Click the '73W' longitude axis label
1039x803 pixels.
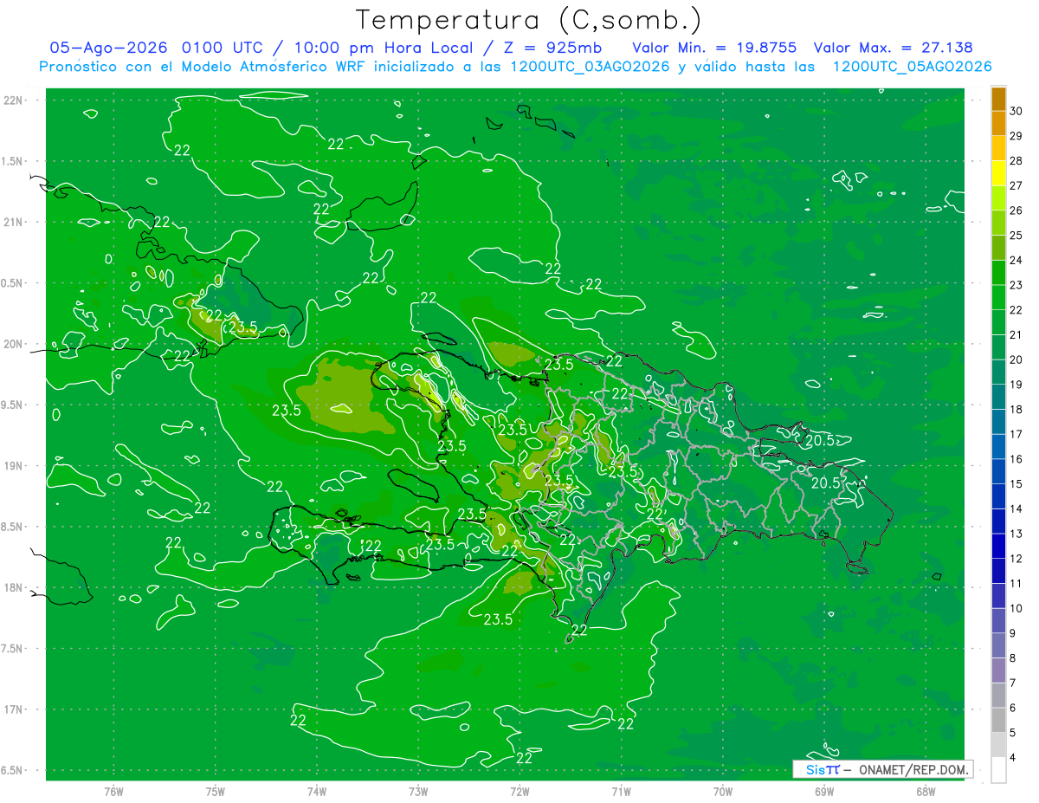click(x=418, y=791)
